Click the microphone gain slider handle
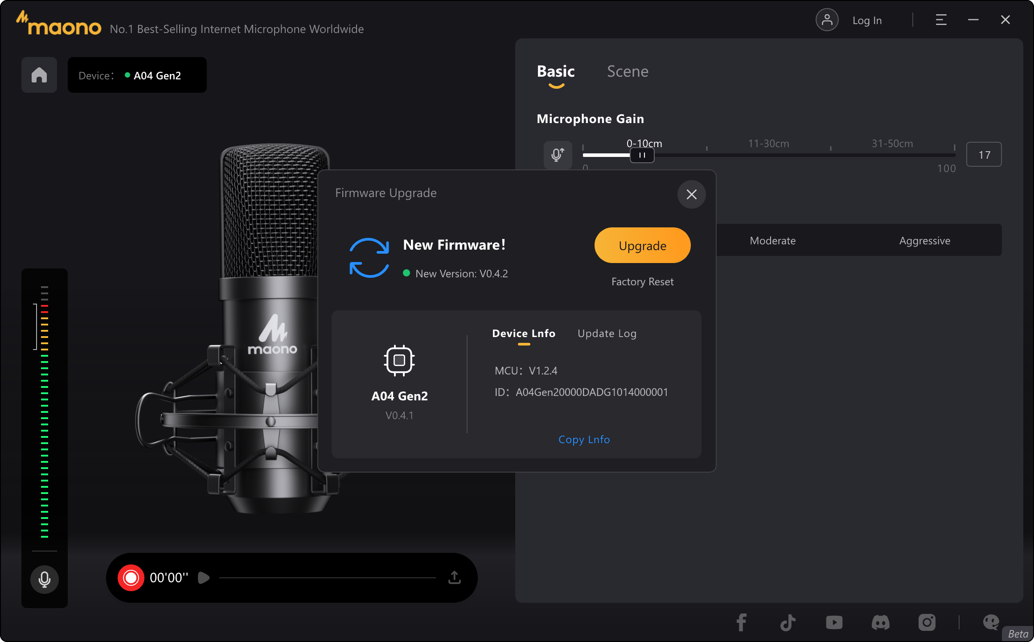Viewport: 1034px width, 642px height. coord(642,155)
